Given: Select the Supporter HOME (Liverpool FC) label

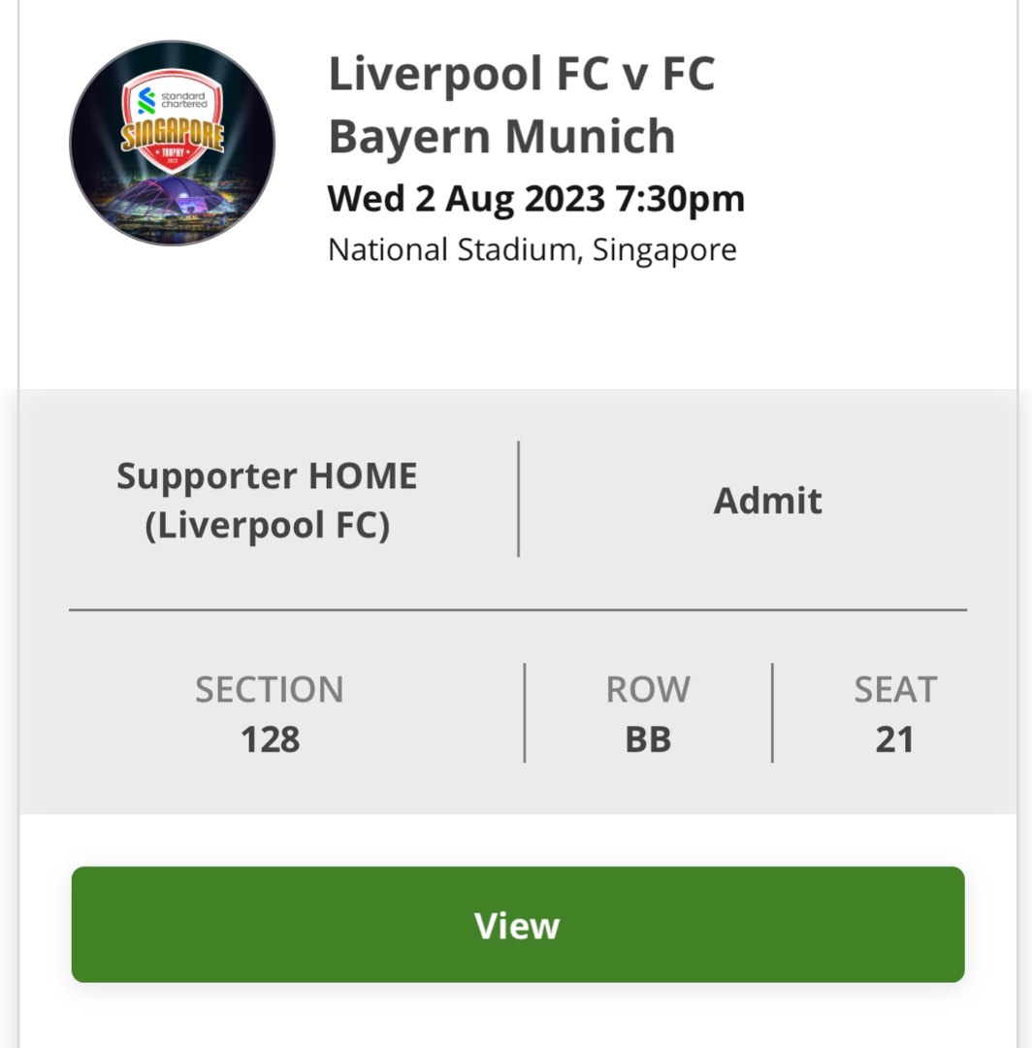Looking at the screenshot, I should pos(267,499).
